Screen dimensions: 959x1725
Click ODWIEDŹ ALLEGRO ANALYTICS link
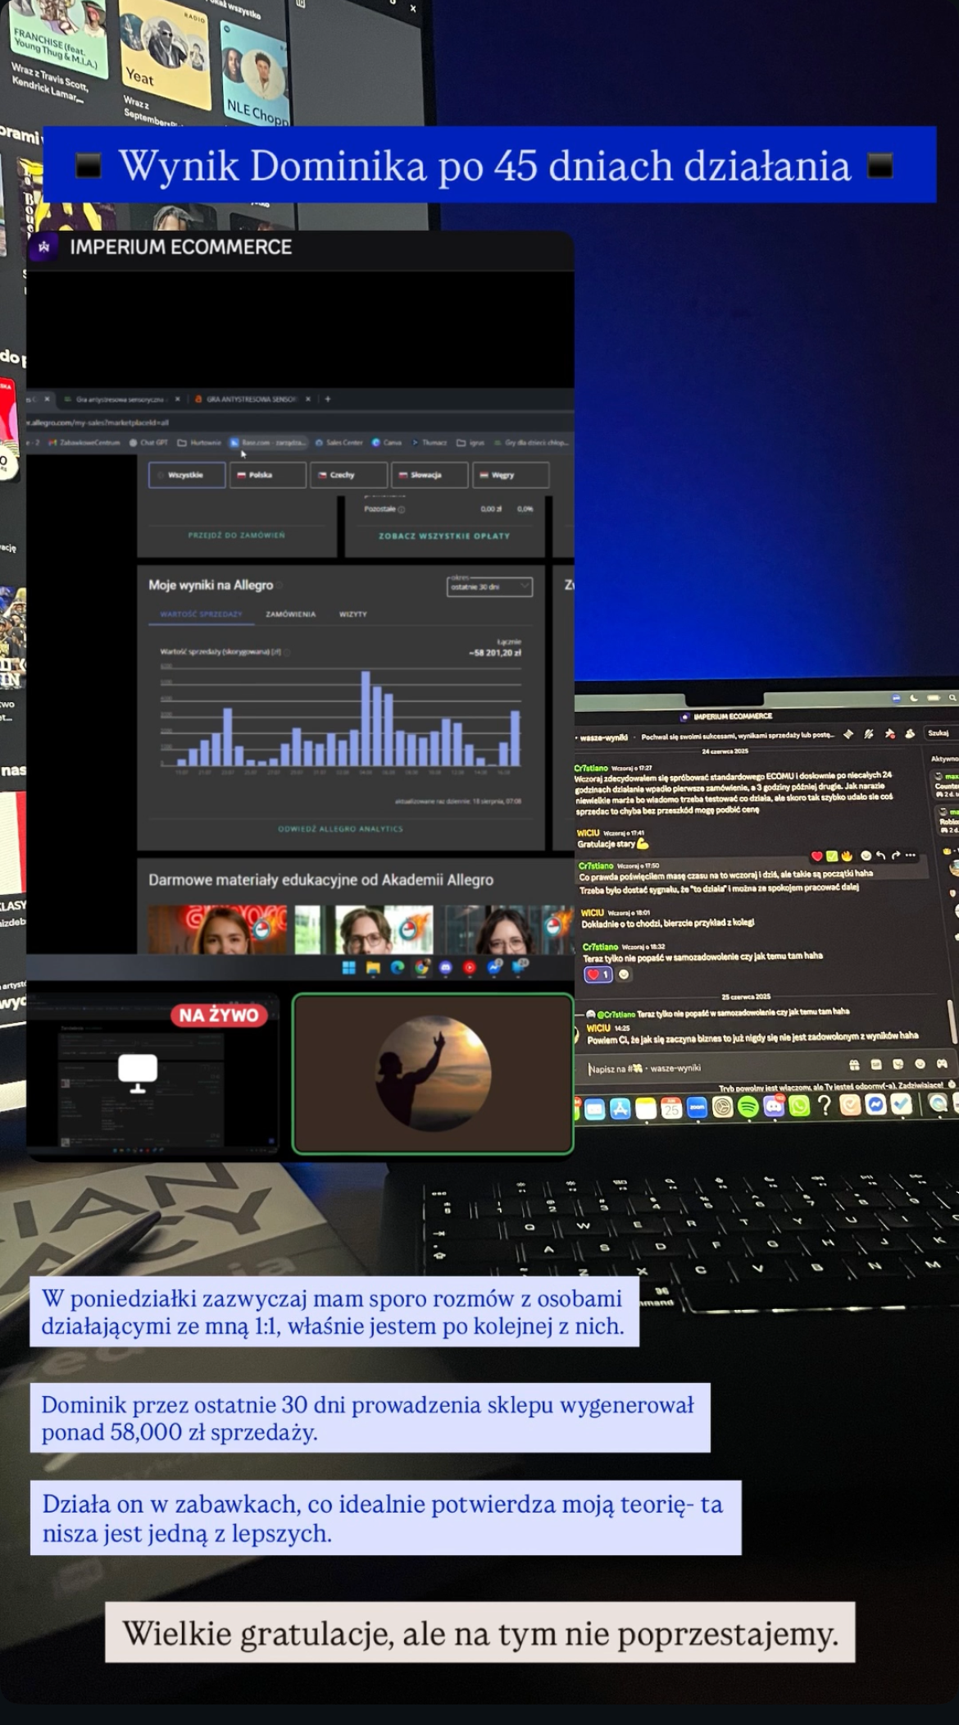pyautogui.click(x=340, y=828)
